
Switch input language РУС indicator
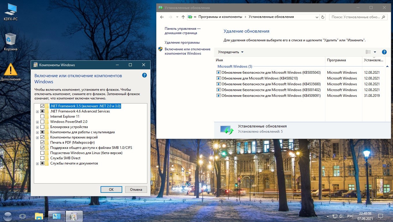point(350,216)
